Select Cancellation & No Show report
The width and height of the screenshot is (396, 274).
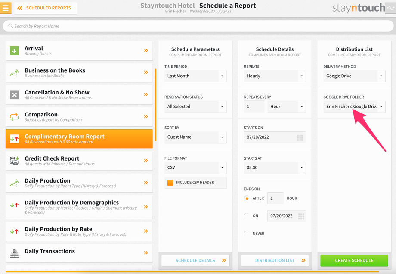(x=79, y=94)
